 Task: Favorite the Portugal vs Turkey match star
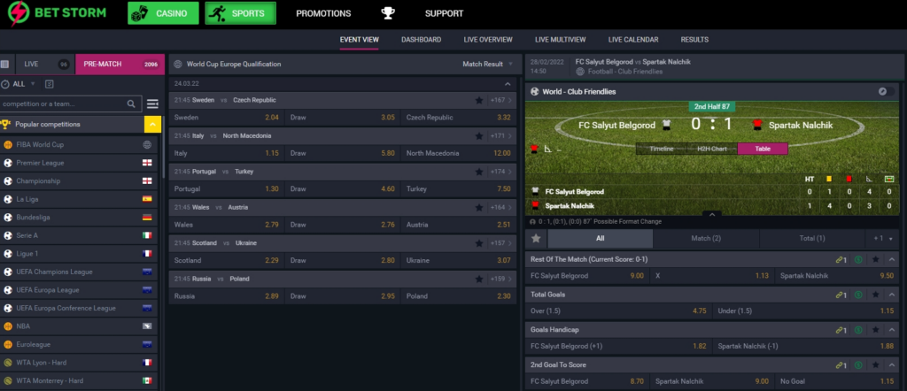[x=479, y=172]
